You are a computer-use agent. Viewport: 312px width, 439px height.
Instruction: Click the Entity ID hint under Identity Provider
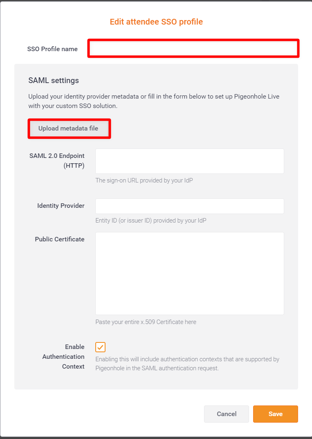[x=151, y=221]
